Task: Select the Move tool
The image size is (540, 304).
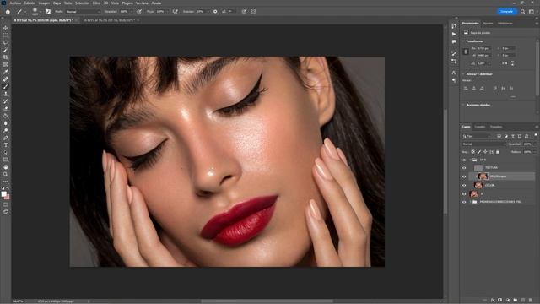Action: tap(6, 28)
